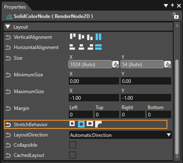Choose the first StretchBehavior icon
Screen dimensions: 183x163
(72, 124)
